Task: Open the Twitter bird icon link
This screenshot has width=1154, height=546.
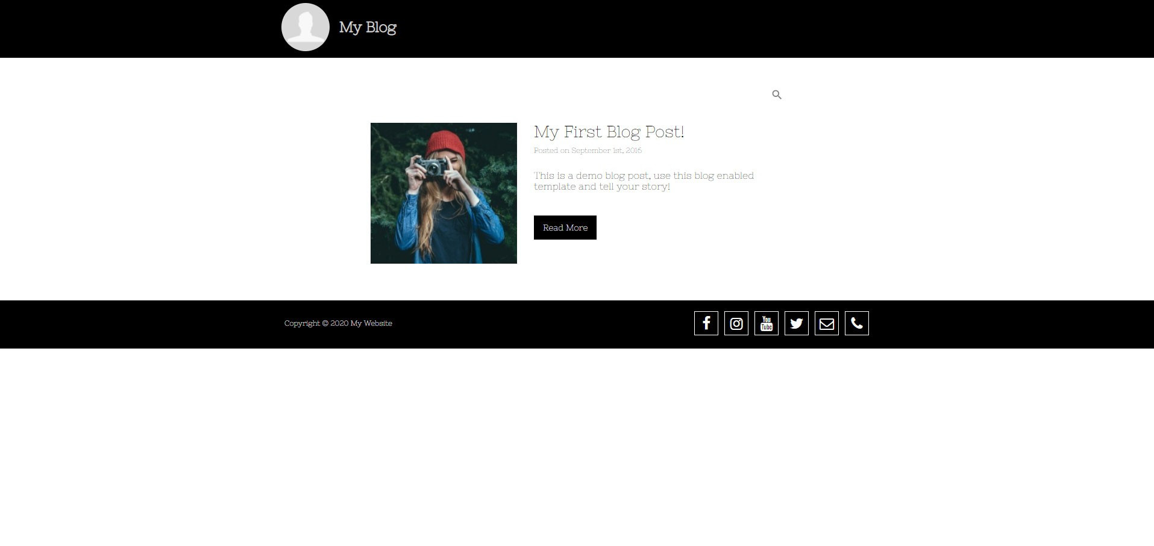Action: [x=796, y=323]
